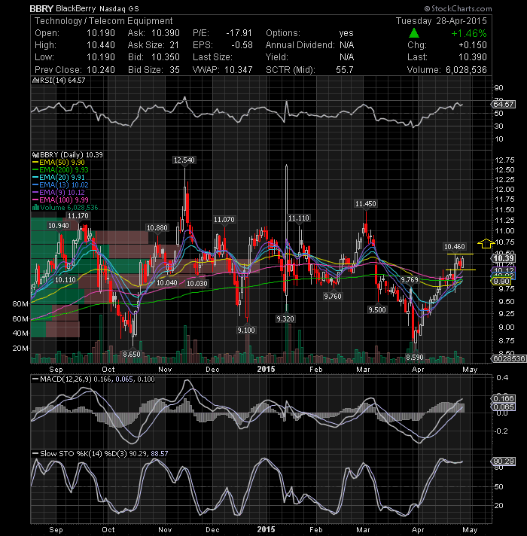
Task: Click the EMA(13) 10.02 legend entry
Action: point(63,185)
